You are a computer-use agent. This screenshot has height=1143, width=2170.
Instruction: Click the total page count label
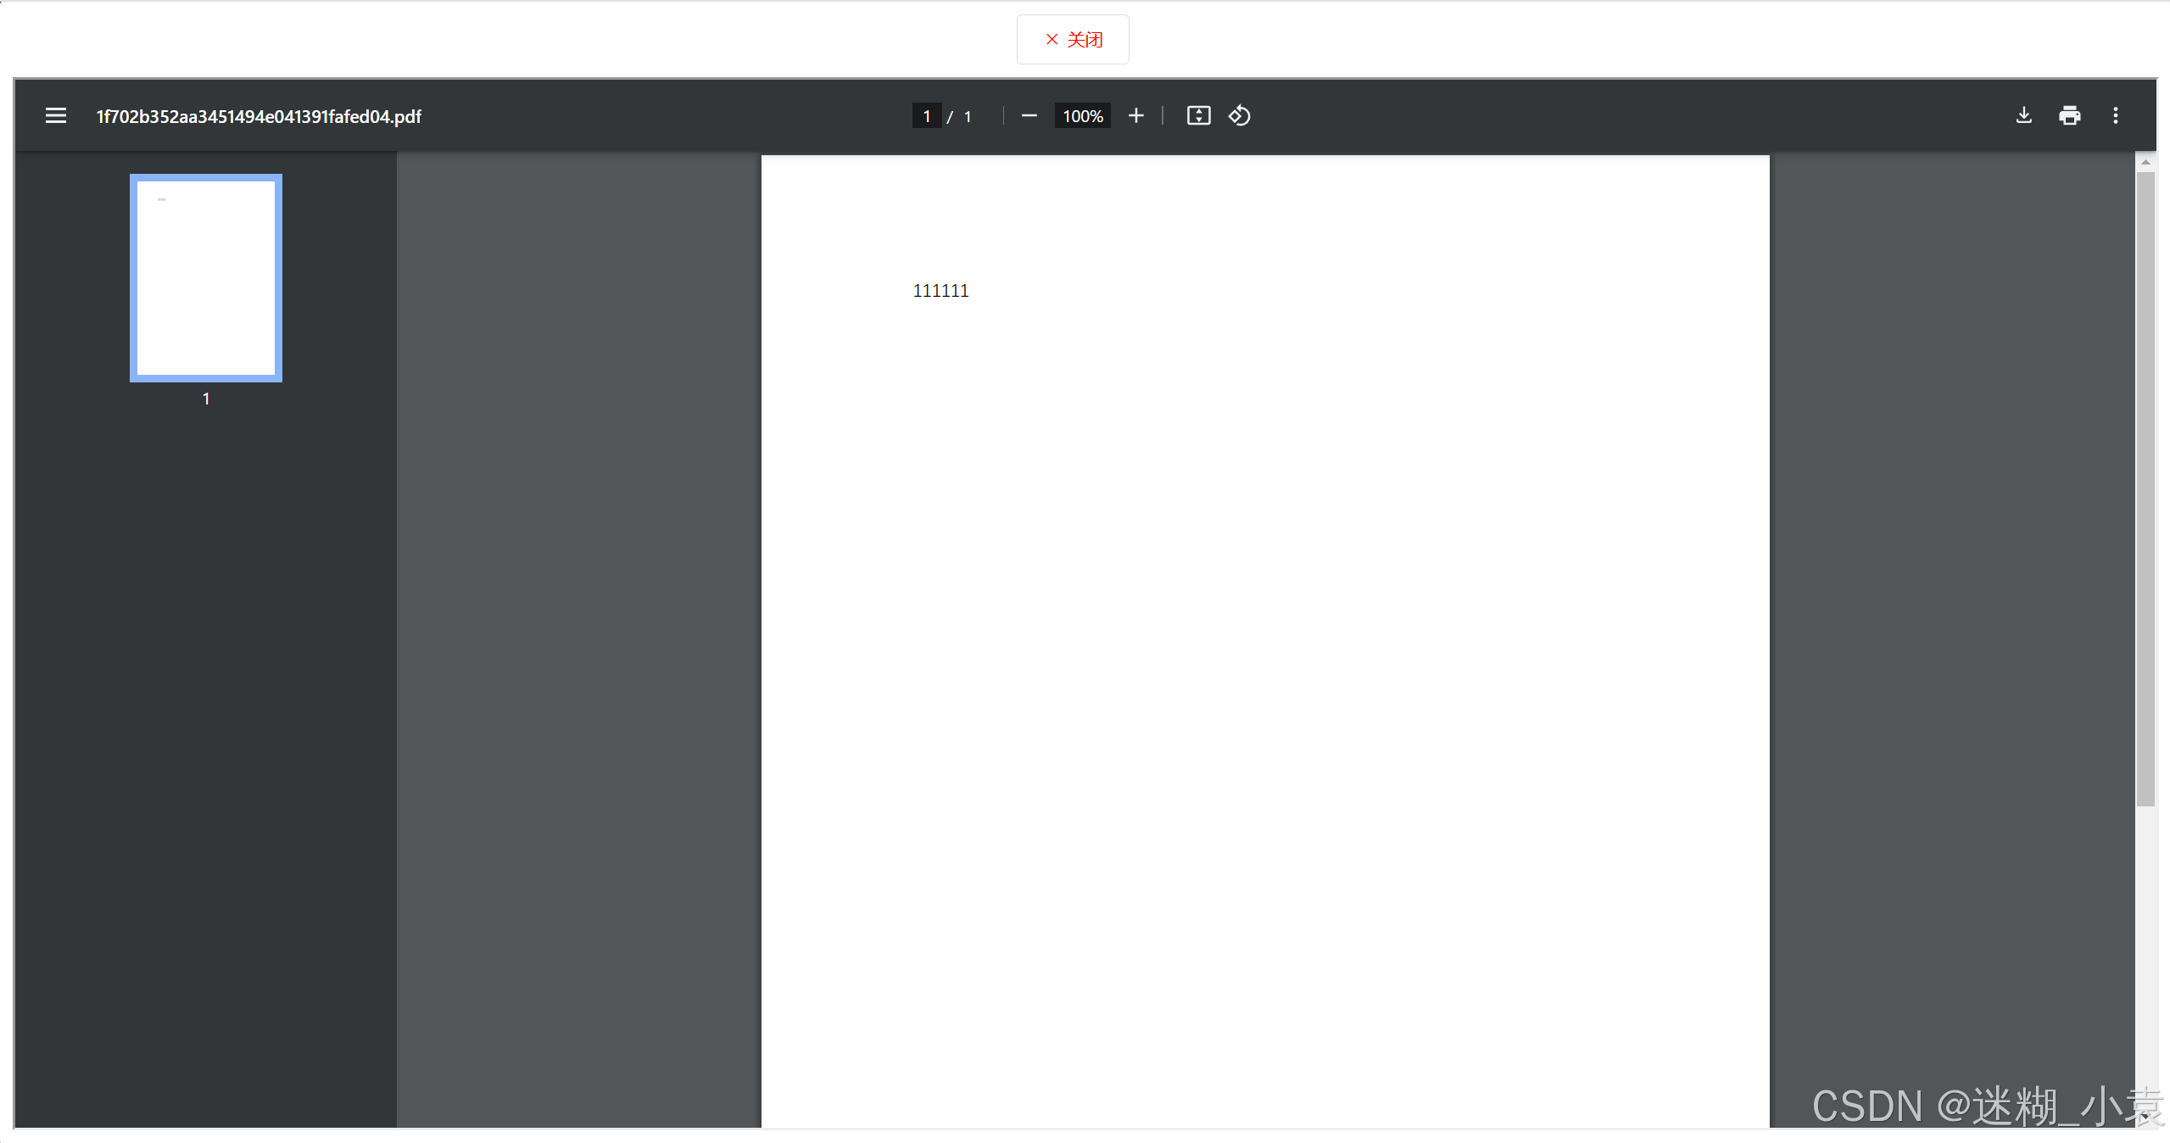967,115
